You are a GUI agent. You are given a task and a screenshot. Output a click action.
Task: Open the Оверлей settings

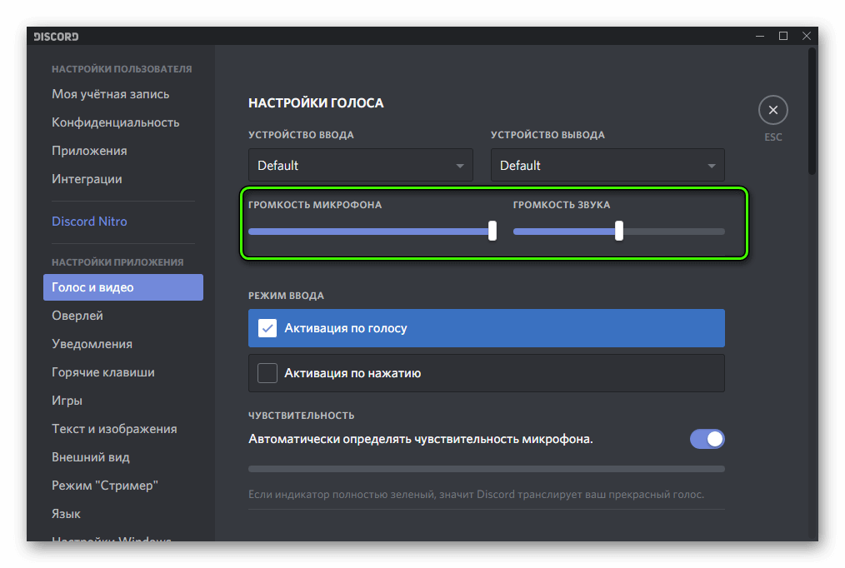click(77, 316)
